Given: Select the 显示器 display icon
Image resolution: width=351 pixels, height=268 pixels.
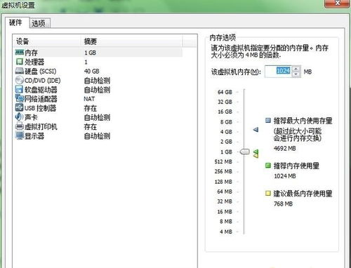Looking at the screenshot, I should click(x=20, y=135).
